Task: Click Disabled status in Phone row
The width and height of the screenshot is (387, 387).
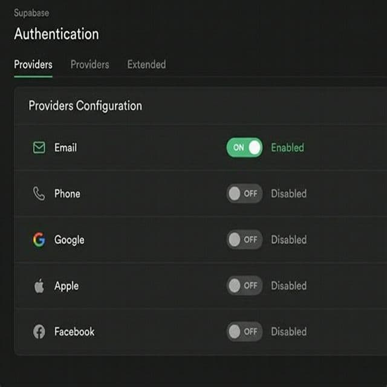Action: pyautogui.click(x=289, y=193)
